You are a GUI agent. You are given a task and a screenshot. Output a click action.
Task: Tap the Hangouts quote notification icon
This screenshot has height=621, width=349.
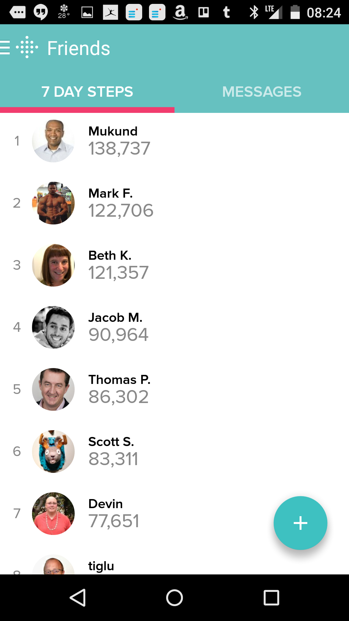pos(41,13)
